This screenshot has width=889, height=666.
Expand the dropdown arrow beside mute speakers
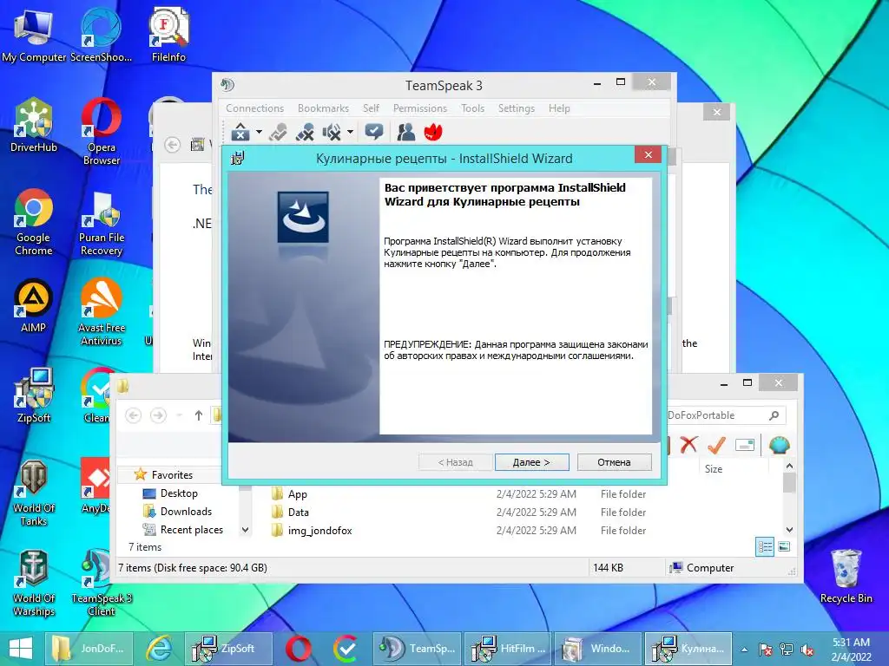pyautogui.click(x=351, y=133)
